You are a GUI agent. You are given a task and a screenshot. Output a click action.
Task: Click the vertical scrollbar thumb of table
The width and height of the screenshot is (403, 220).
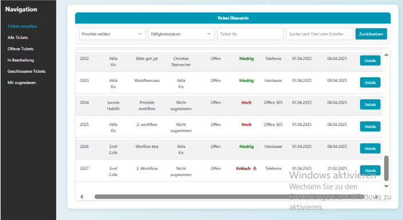point(386,168)
